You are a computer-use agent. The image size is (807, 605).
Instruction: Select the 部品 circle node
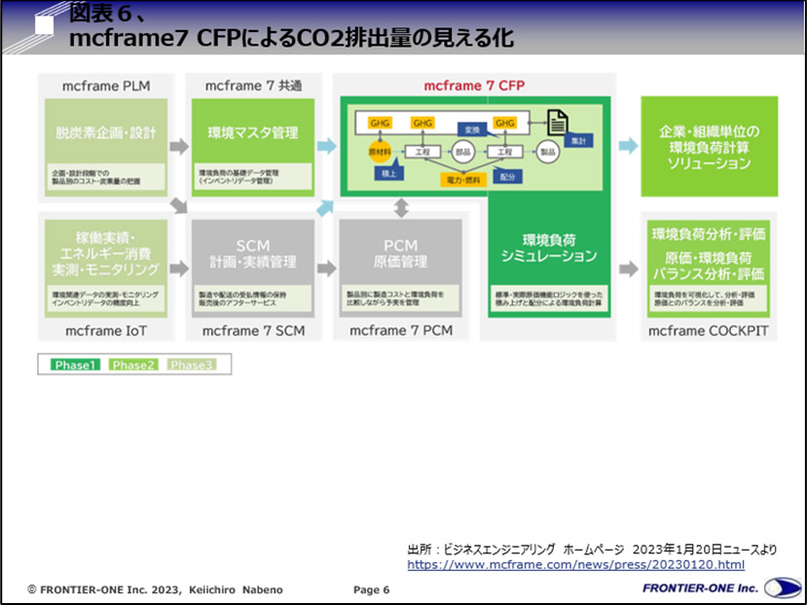click(462, 153)
